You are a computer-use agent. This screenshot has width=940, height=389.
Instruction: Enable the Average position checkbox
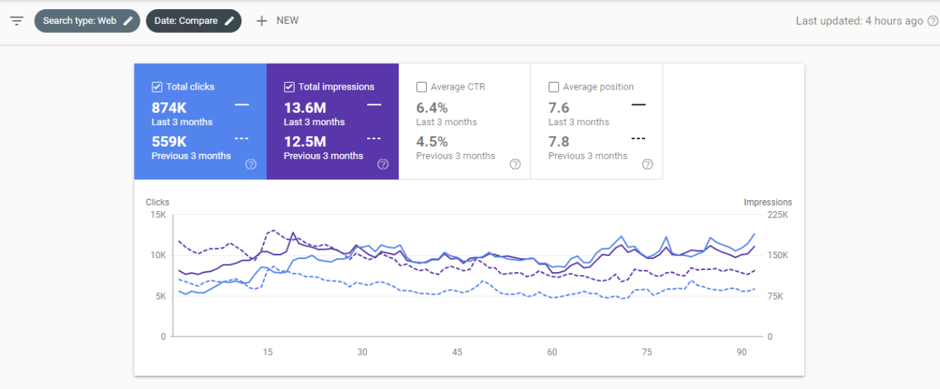pyautogui.click(x=554, y=87)
